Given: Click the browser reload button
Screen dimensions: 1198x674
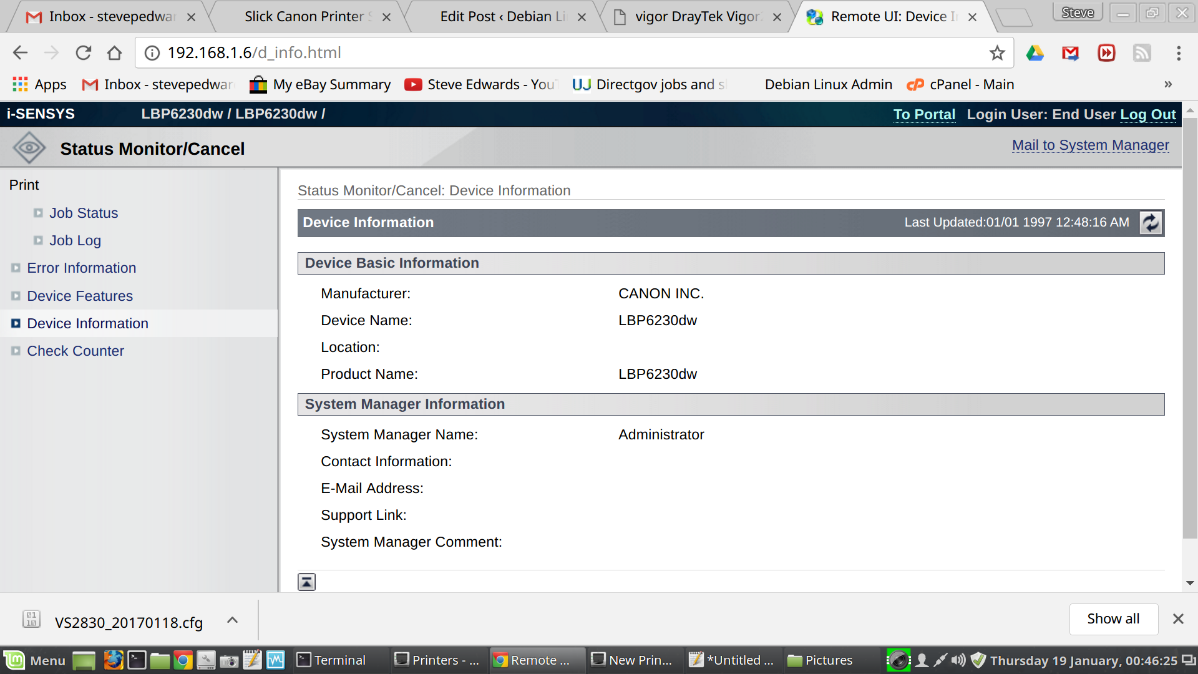Looking at the screenshot, I should 84,53.
